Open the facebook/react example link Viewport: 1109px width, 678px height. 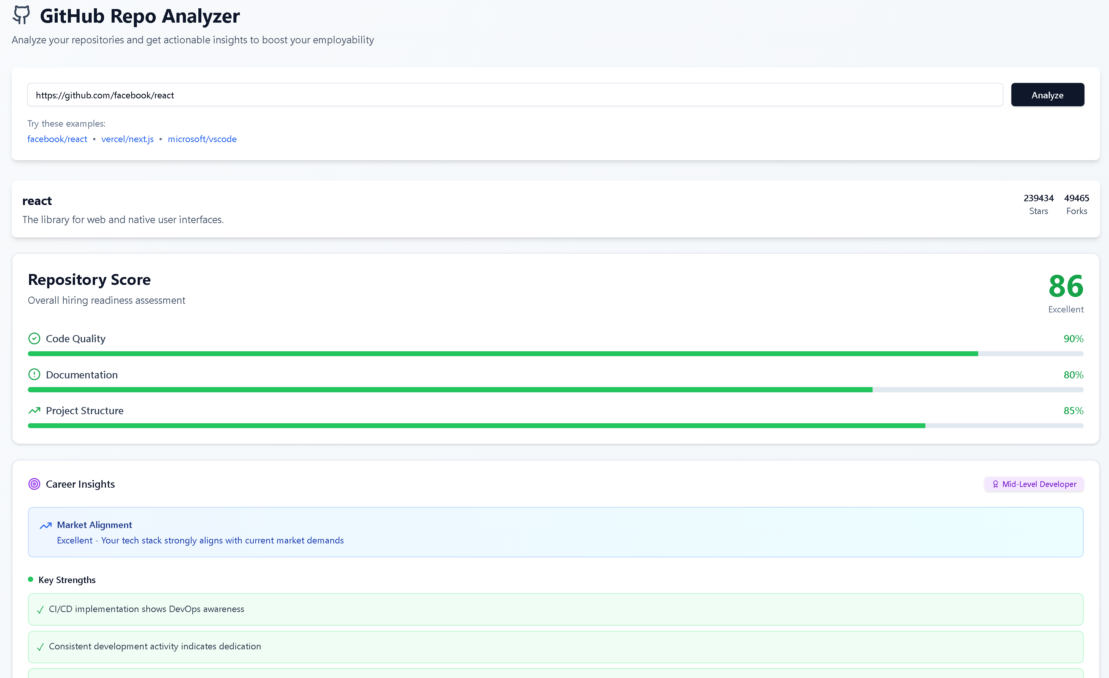pos(57,139)
